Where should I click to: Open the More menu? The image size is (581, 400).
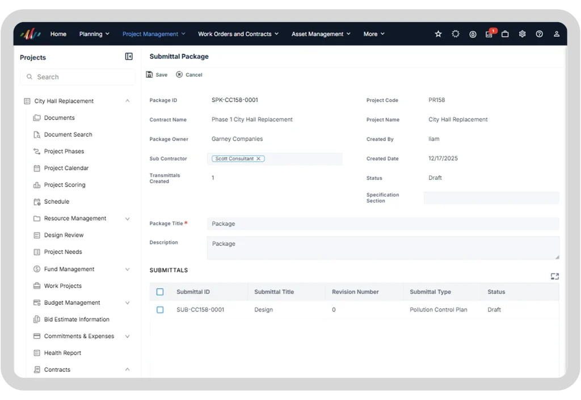[x=374, y=34]
